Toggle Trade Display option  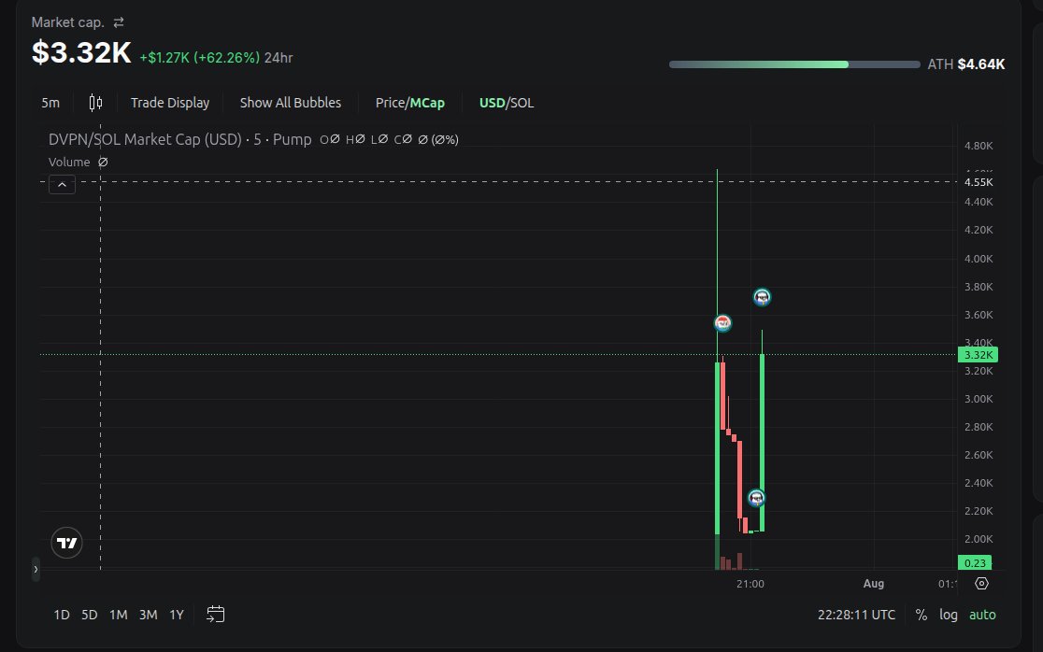[169, 103]
